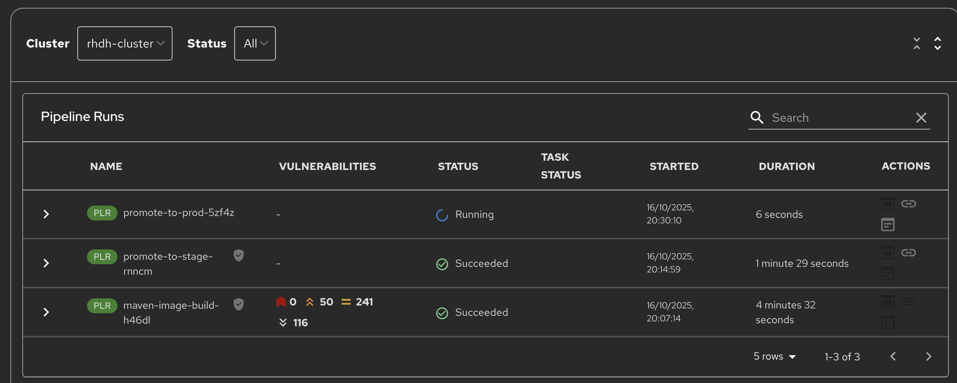Click the search magnifier icon
Image resolution: width=957 pixels, height=383 pixels.
757,118
